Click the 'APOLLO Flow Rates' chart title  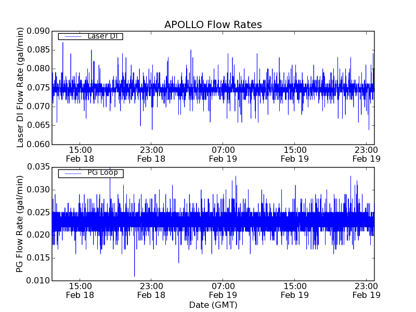(213, 24)
